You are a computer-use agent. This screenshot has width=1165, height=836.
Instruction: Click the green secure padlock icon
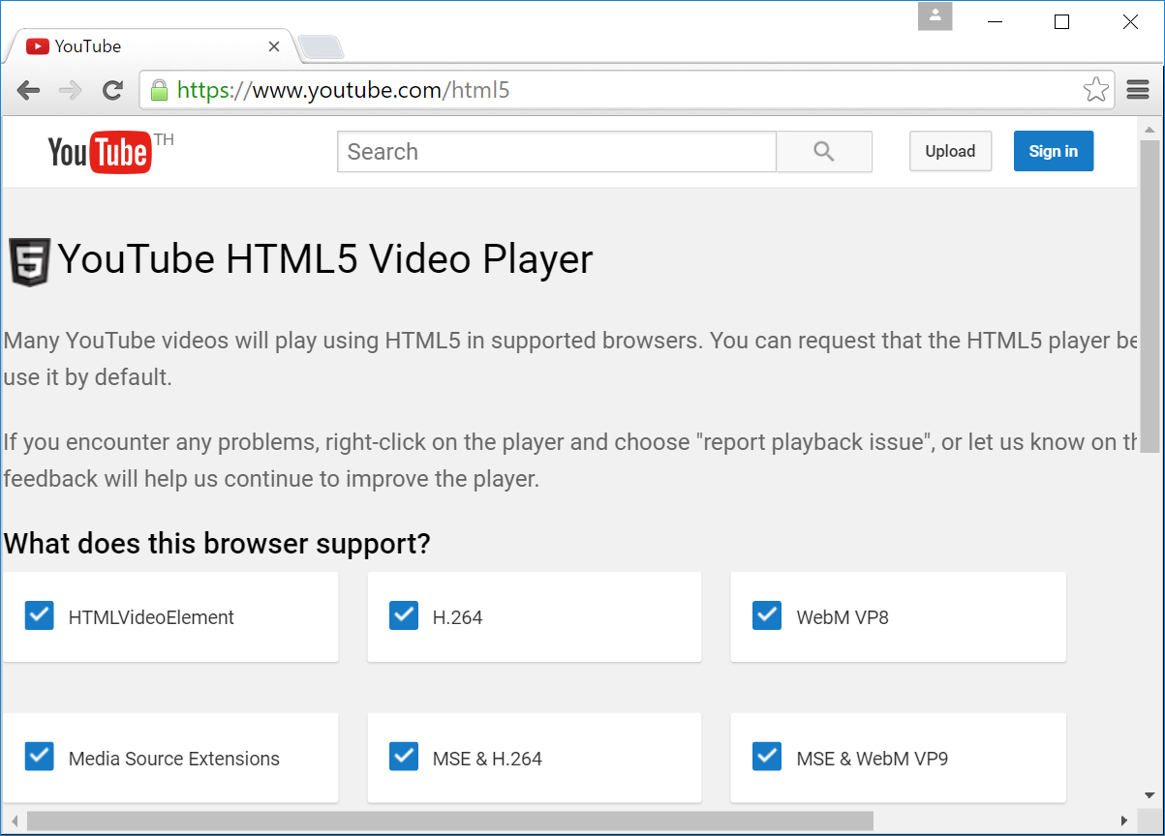(x=160, y=90)
